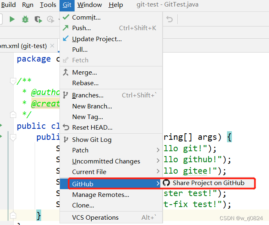Select Pull... from Git menu
The width and height of the screenshot is (269, 225).
click(111, 50)
